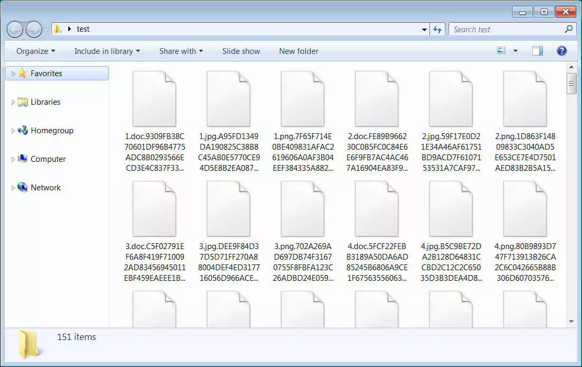Click the Favorites star icon
This screenshot has width=582, height=367.
(x=23, y=73)
